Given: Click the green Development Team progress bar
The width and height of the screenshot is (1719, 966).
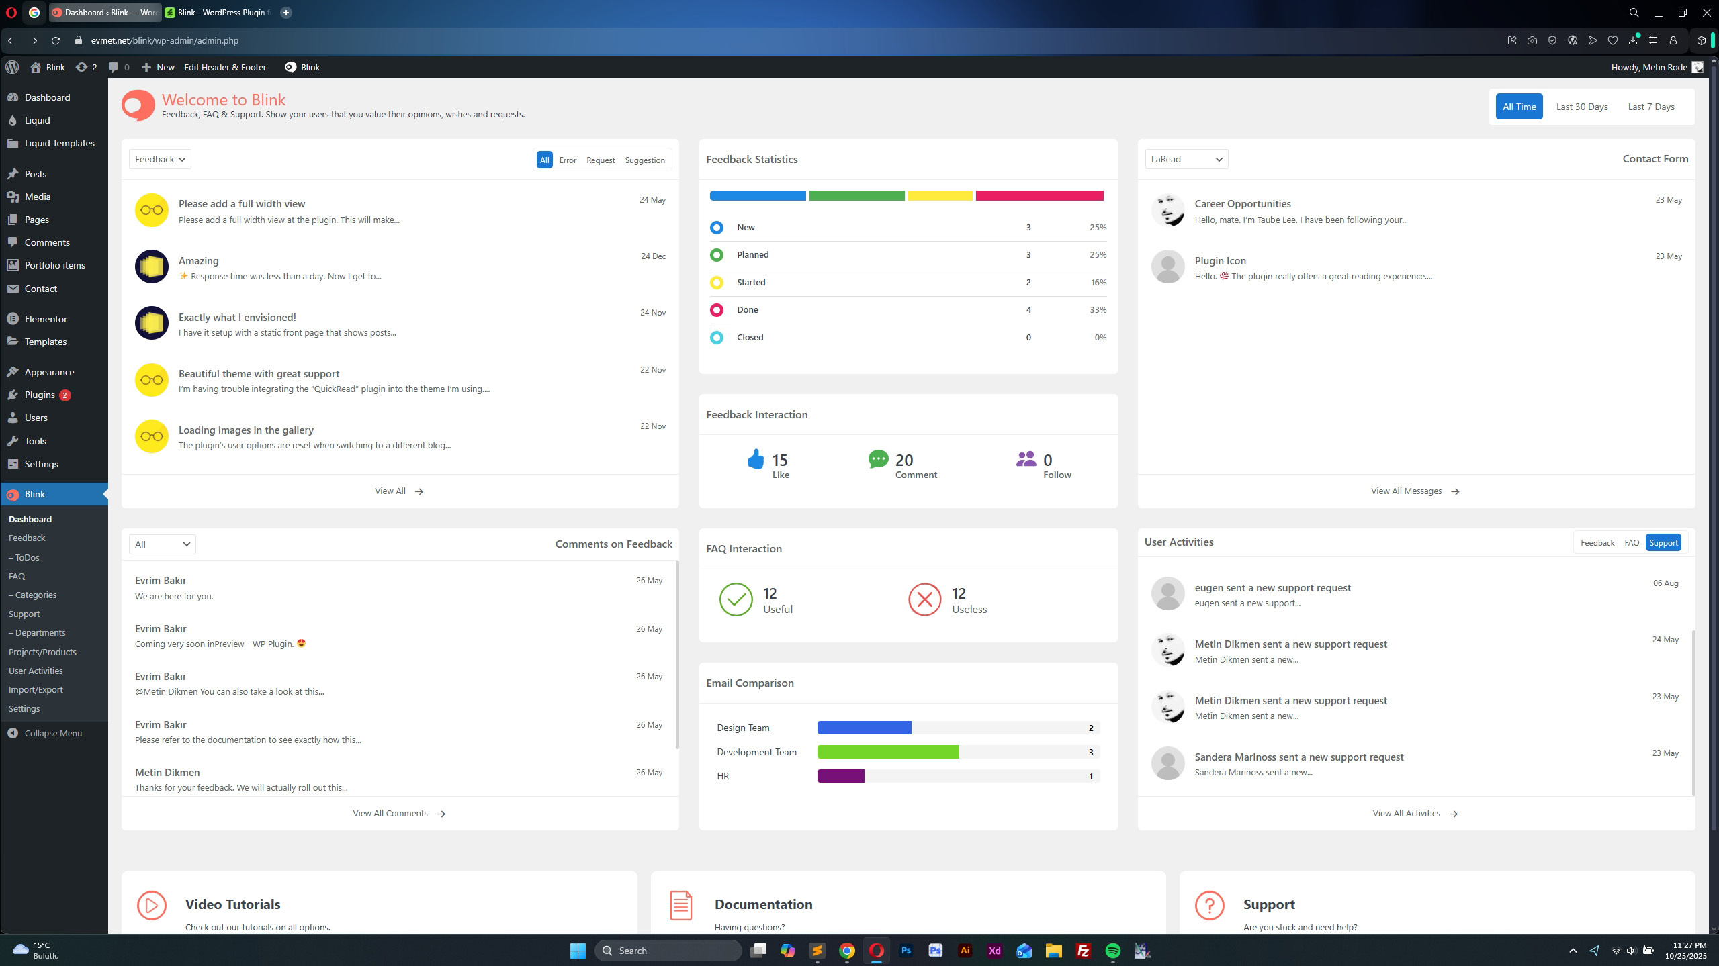Looking at the screenshot, I should (887, 752).
